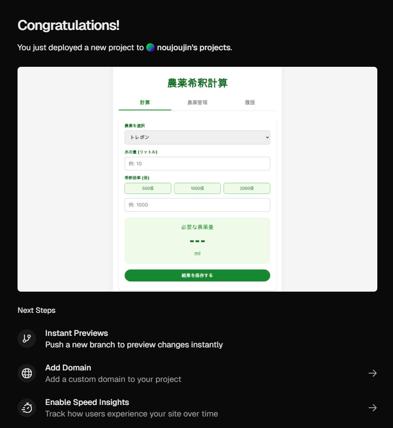Select the 1000倍 dilution preset
The width and height of the screenshot is (393, 428).
click(x=197, y=188)
